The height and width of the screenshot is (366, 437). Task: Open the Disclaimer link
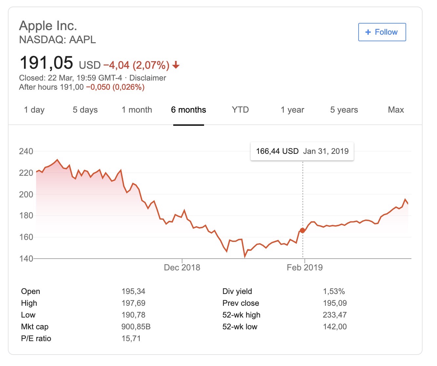point(148,78)
